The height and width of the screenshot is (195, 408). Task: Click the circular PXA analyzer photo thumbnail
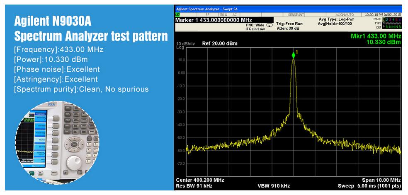coord(57,142)
